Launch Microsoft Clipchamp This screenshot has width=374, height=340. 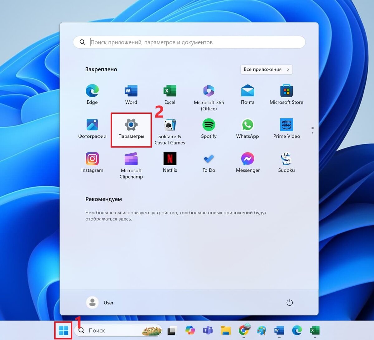131,165
